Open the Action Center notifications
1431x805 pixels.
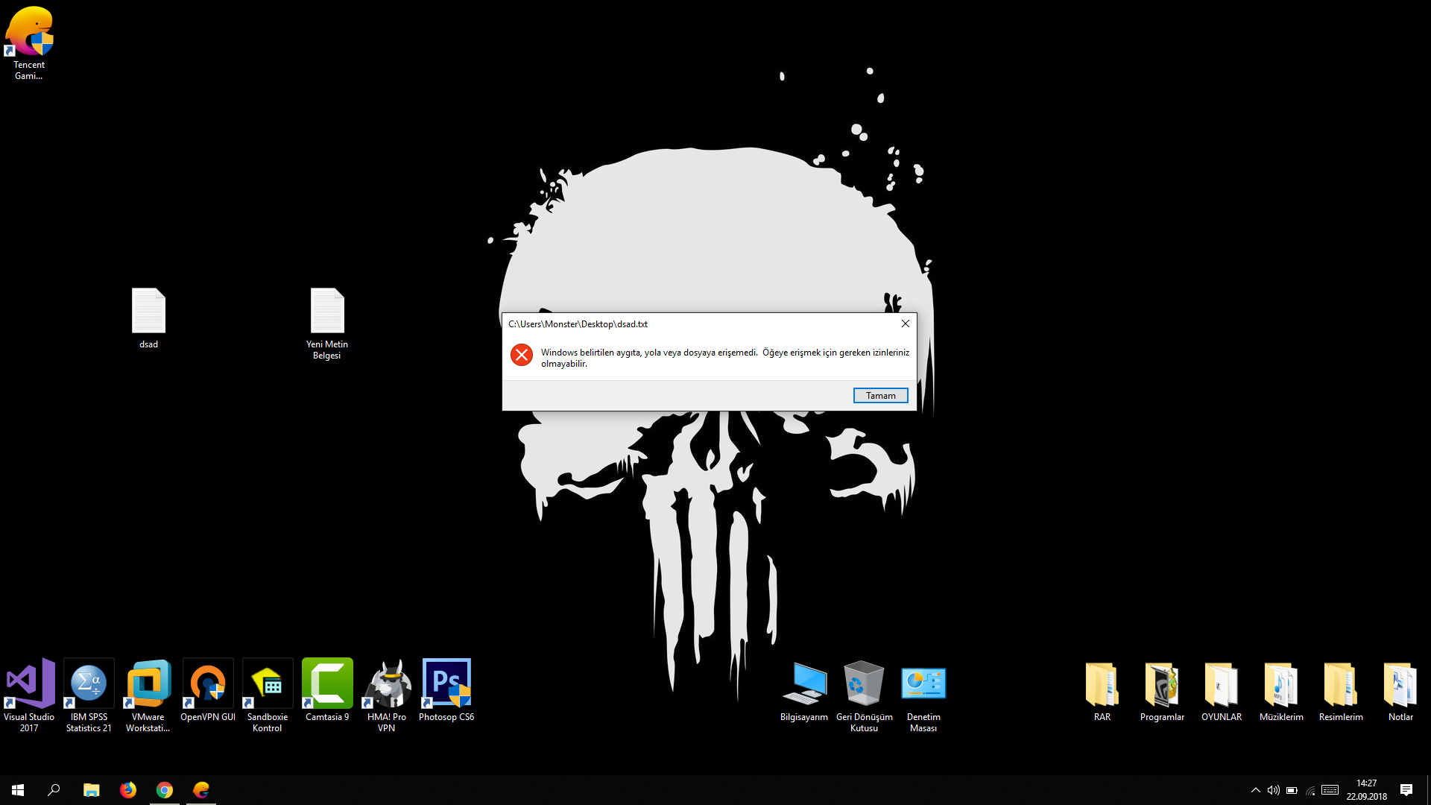(1406, 790)
